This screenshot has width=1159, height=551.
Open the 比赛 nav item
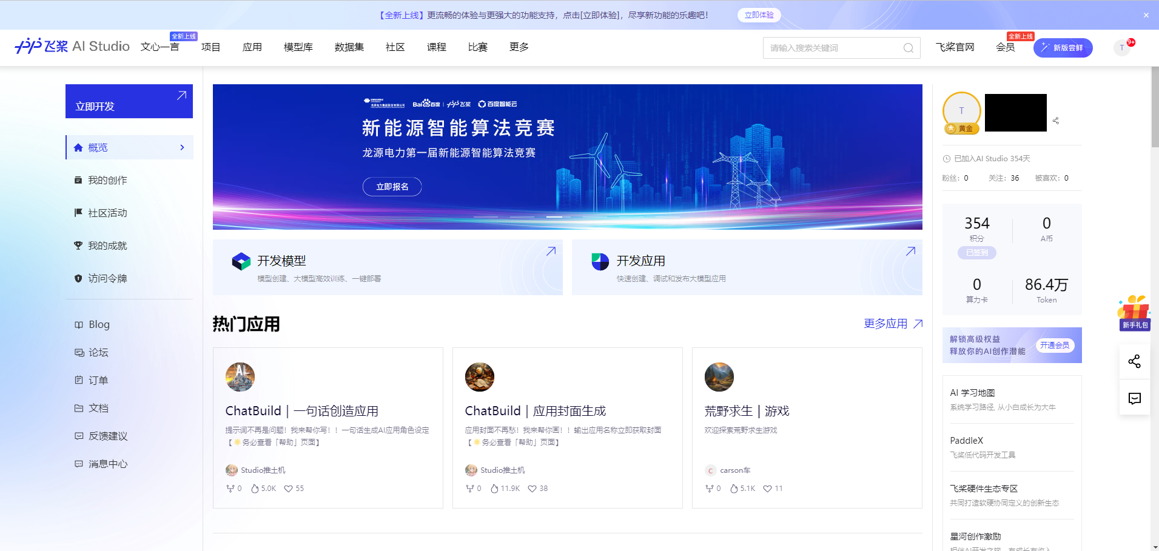tap(478, 47)
